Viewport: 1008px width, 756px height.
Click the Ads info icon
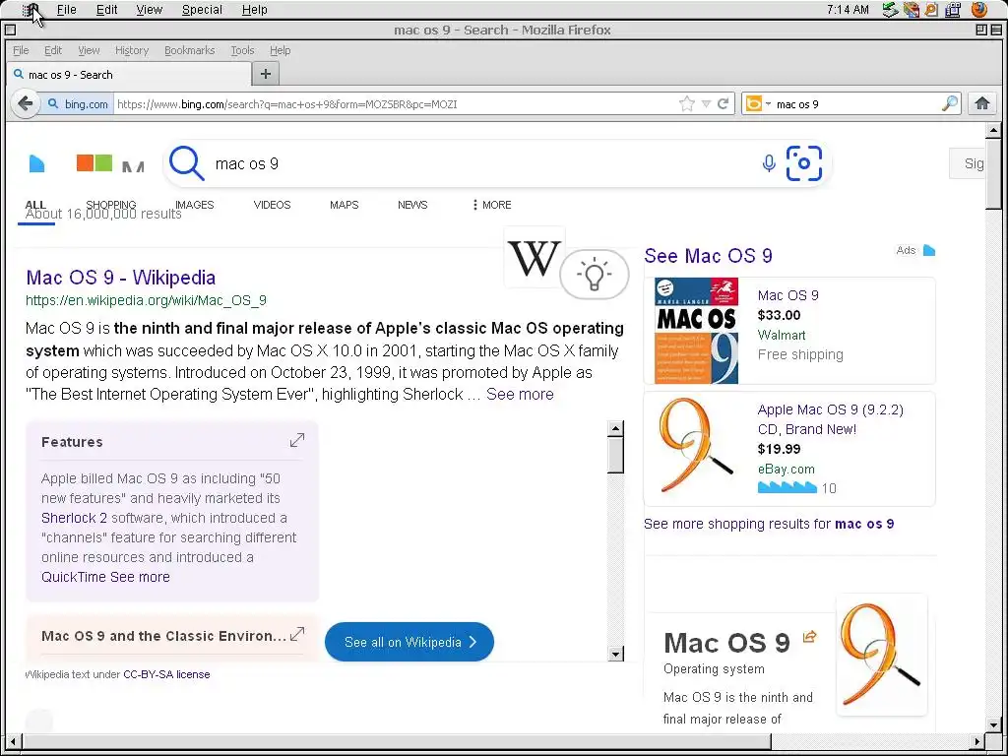pyautogui.click(x=929, y=250)
